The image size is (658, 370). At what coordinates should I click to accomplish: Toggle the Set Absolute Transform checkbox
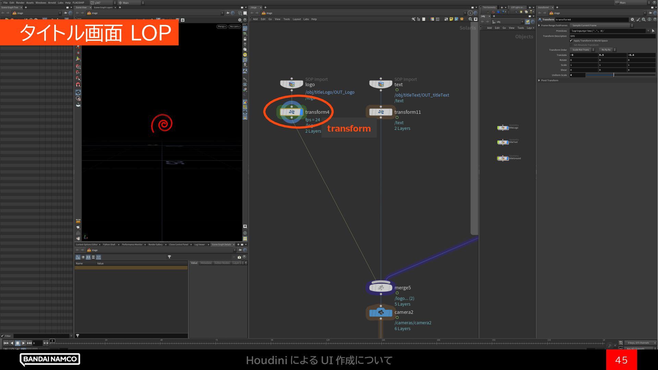pos(571,45)
